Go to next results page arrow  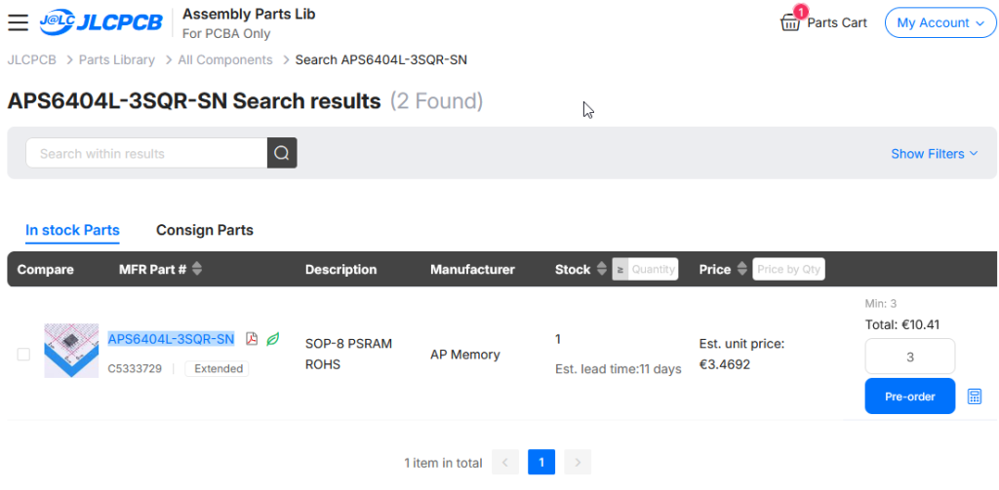(x=578, y=463)
